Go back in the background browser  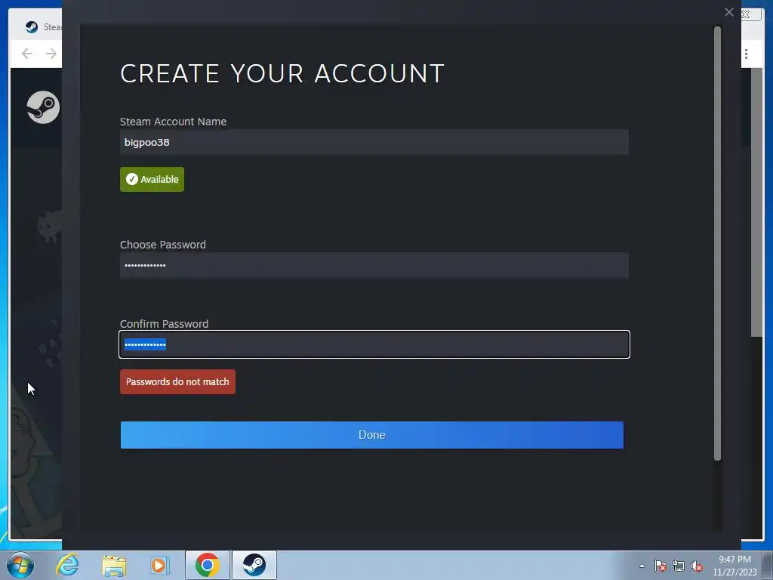[27, 54]
